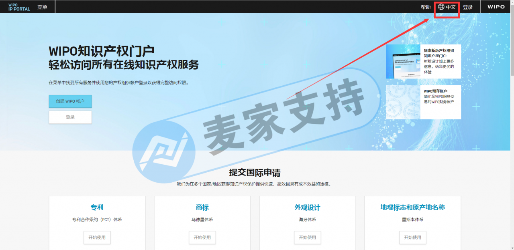Click the 创建 WIPO 帐户 button

pyautogui.click(x=70, y=101)
